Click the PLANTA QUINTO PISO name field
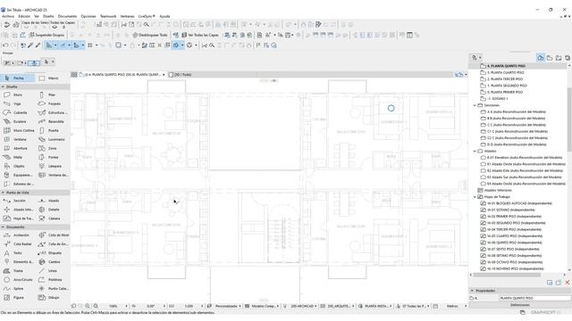The width and height of the screenshot is (572, 321). tap(534, 298)
